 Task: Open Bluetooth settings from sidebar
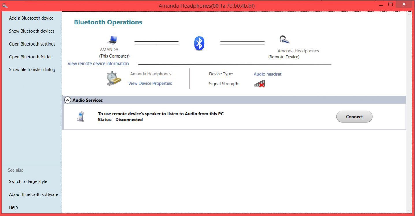(x=32, y=44)
